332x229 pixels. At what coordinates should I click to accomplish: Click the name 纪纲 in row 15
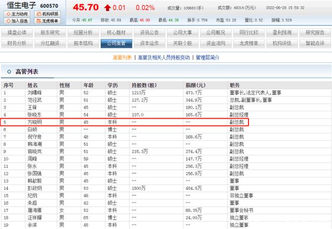32,196
